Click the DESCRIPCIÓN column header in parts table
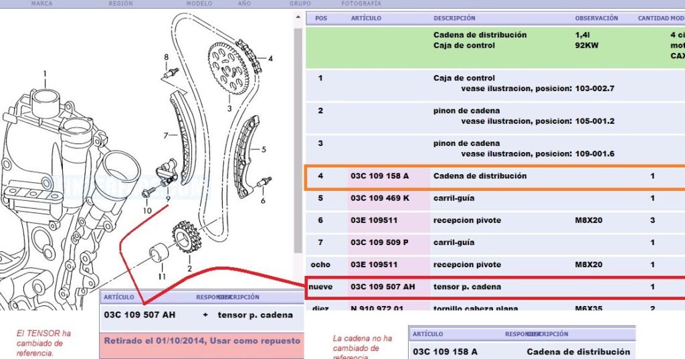685x359 pixels. point(454,18)
